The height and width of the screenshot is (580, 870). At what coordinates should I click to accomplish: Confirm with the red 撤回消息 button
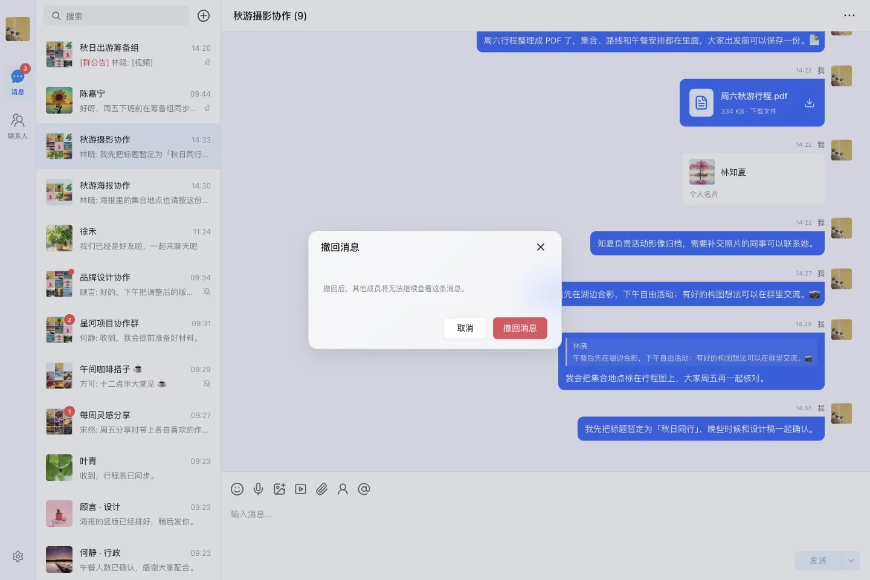[x=520, y=328]
